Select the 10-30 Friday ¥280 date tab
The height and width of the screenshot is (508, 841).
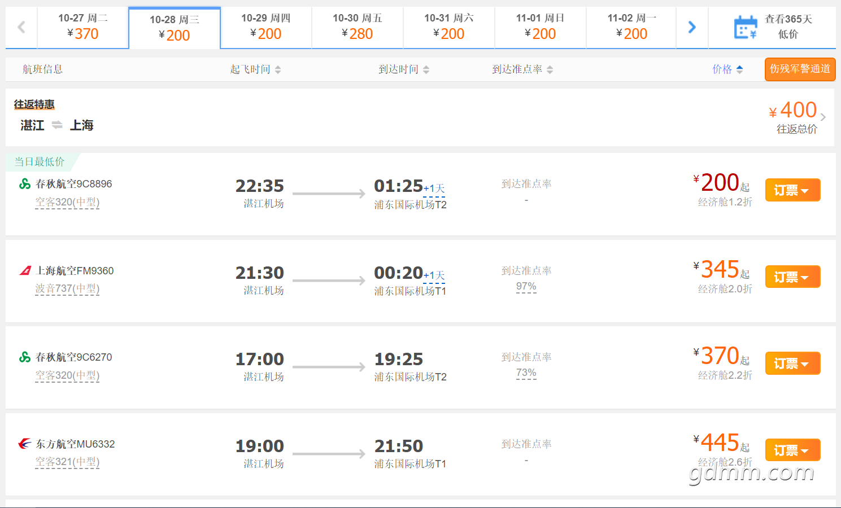coord(358,27)
